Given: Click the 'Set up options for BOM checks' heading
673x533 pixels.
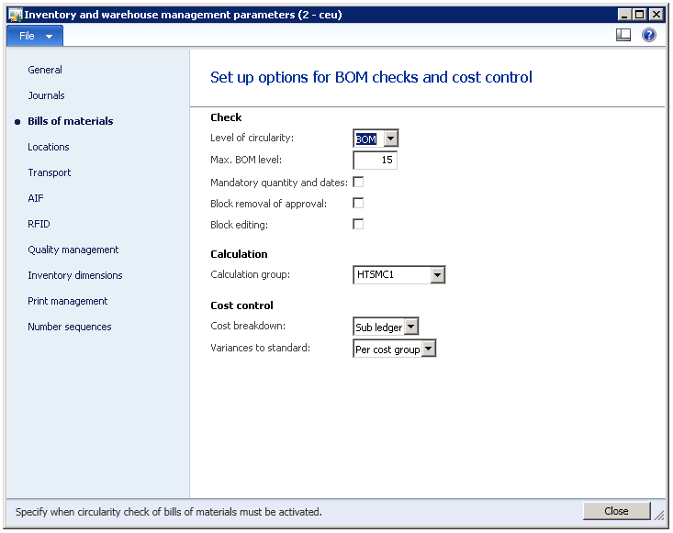Looking at the screenshot, I should (x=371, y=78).
